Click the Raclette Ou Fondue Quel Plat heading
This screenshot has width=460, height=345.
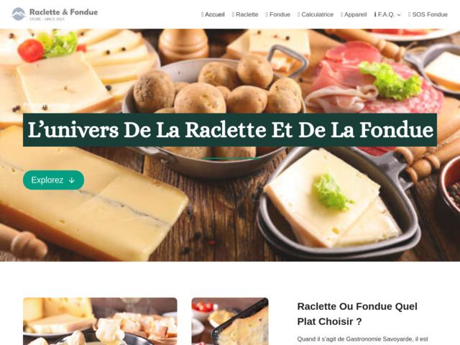pos(357,314)
